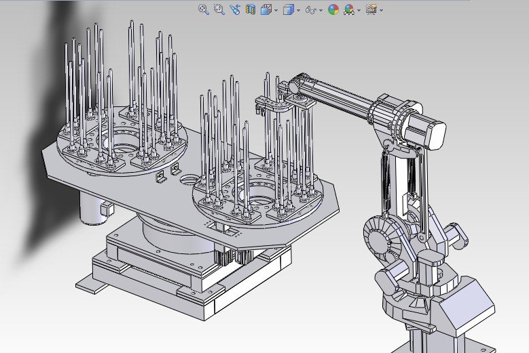Click the Previous View icon
The image size is (529, 353).
point(235,9)
